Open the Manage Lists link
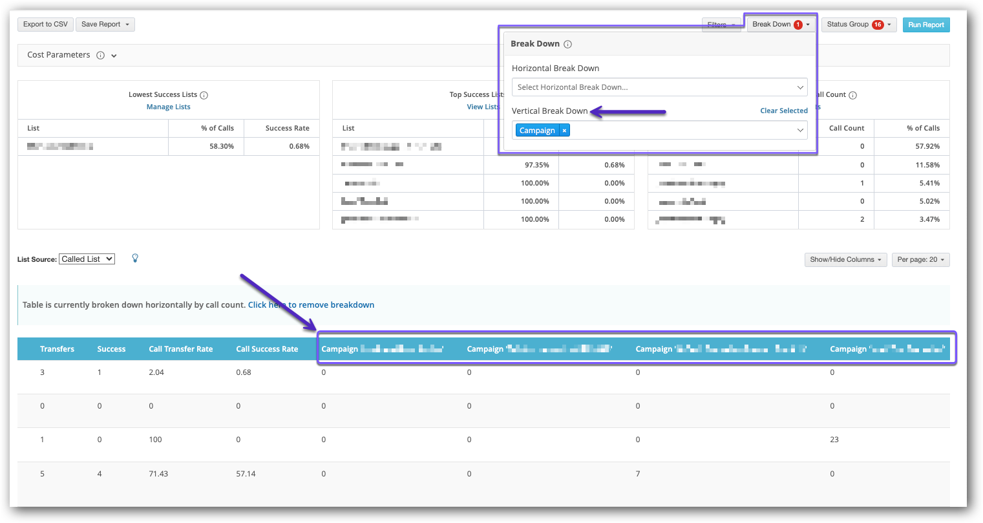Screen dimensions: 983x523 168,106
